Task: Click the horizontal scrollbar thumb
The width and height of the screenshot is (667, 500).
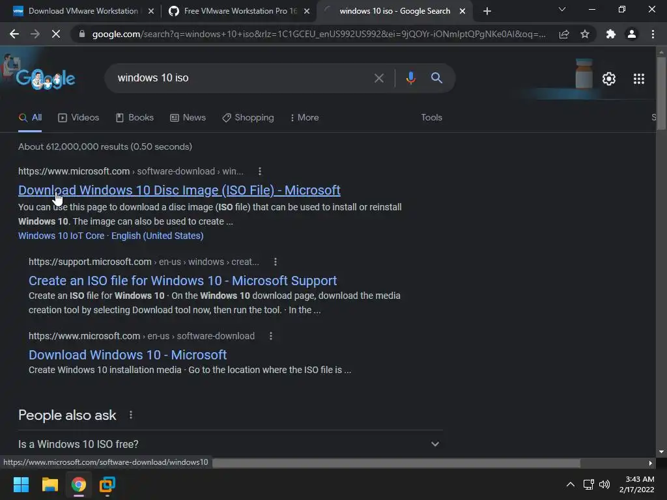Action: [x=395, y=463]
